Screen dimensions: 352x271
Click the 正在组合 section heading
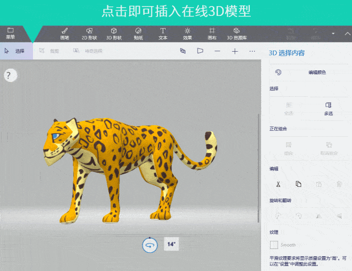(x=278, y=129)
